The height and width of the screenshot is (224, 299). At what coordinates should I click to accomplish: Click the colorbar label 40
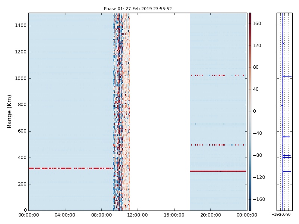256,89
